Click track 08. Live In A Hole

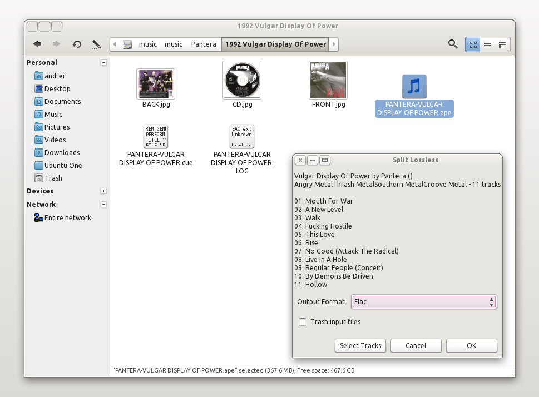coord(320,260)
